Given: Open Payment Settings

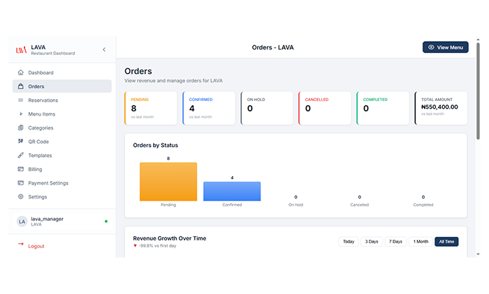Looking at the screenshot, I should point(62,183).
